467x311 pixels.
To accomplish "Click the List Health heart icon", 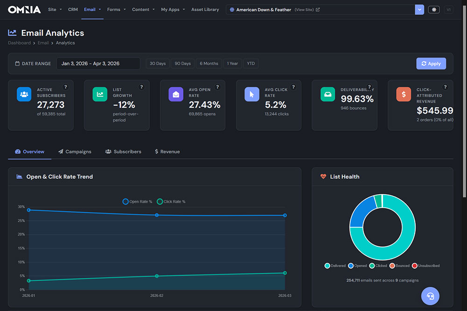I will coord(323,176).
